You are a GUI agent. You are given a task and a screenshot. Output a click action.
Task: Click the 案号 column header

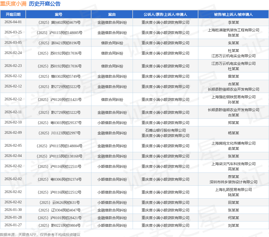point(59,14)
